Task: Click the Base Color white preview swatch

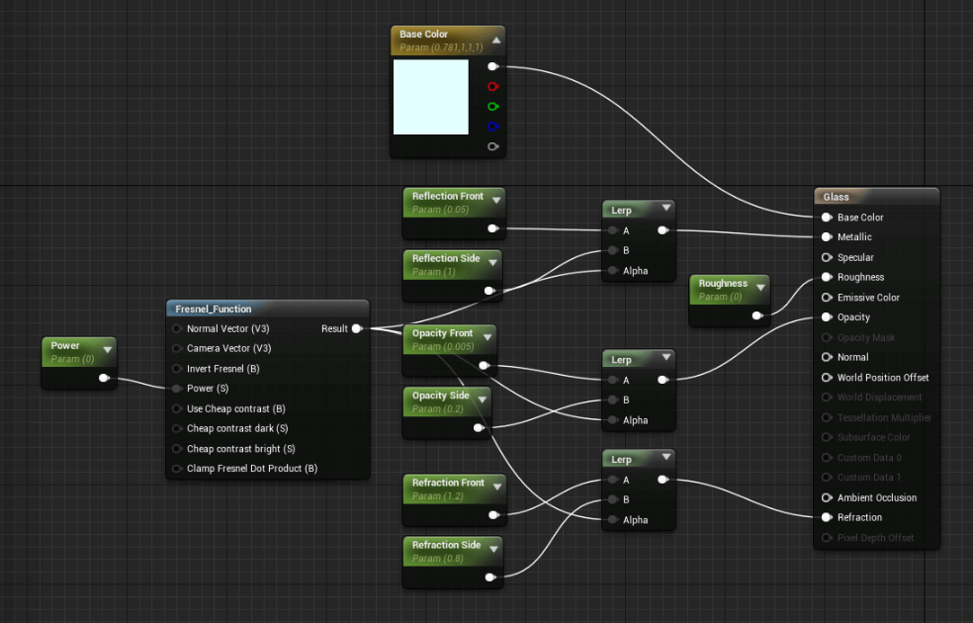Action: point(431,97)
